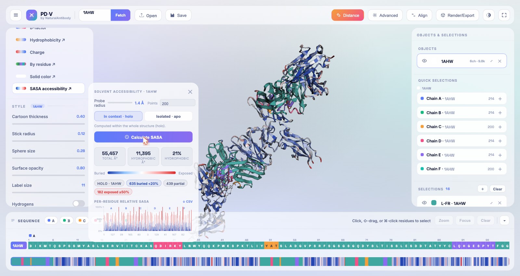Image resolution: width=520 pixels, height=276 pixels.
Task: Click the Calculate SASA button
Action: pos(143,137)
